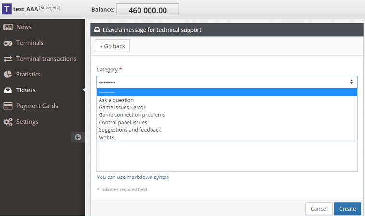The image size is (365, 216).
Task: Click the News newspaper icon in sidebar
Action: pyautogui.click(x=8, y=27)
